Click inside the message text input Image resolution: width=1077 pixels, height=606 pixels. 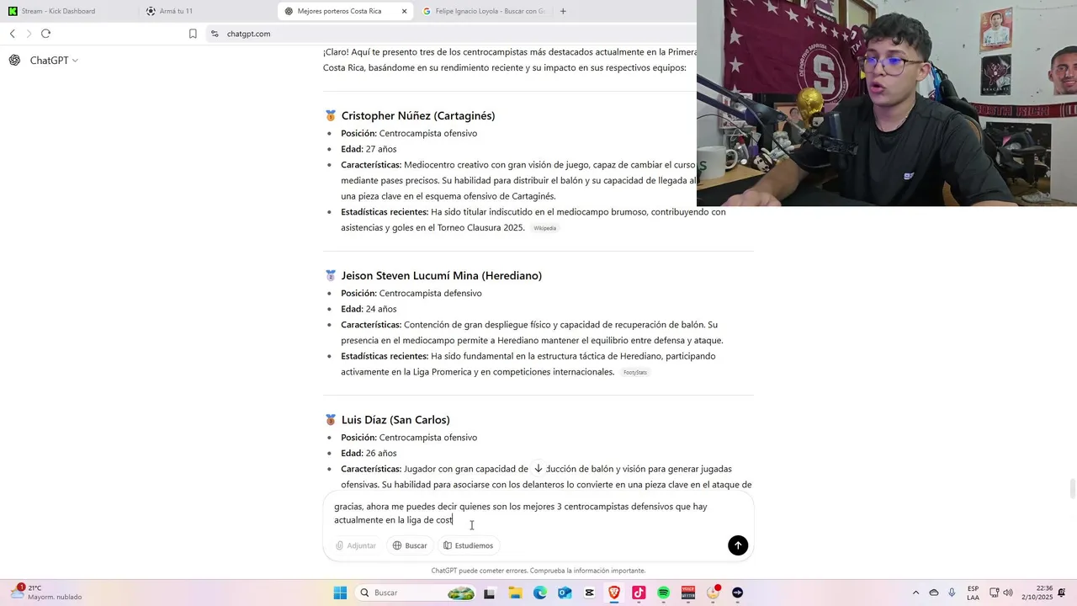pos(538,513)
